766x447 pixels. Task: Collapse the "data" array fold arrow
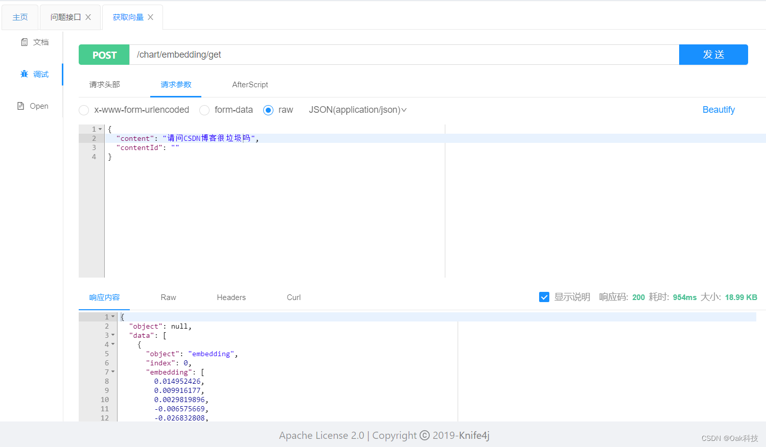coord(113,335)
